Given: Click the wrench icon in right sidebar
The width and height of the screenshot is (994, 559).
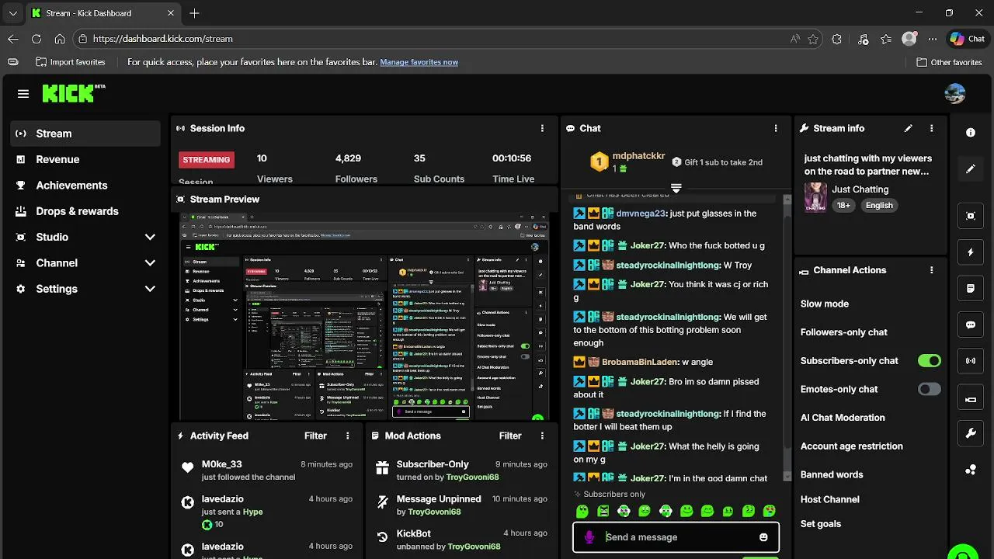Looking at the screenshot, I should click(x=971, y=434).
